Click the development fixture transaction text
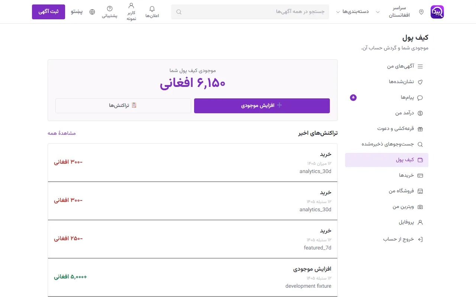Image resolution: width=476 pixels, height=297 pixels. pyautogui.click(x=308, y=286)
